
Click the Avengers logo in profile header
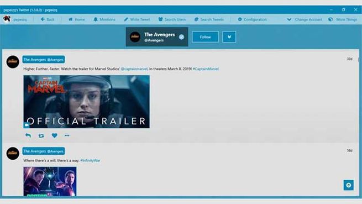coord(135,37)
